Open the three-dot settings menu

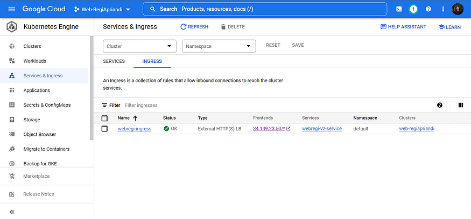point(443,9)
